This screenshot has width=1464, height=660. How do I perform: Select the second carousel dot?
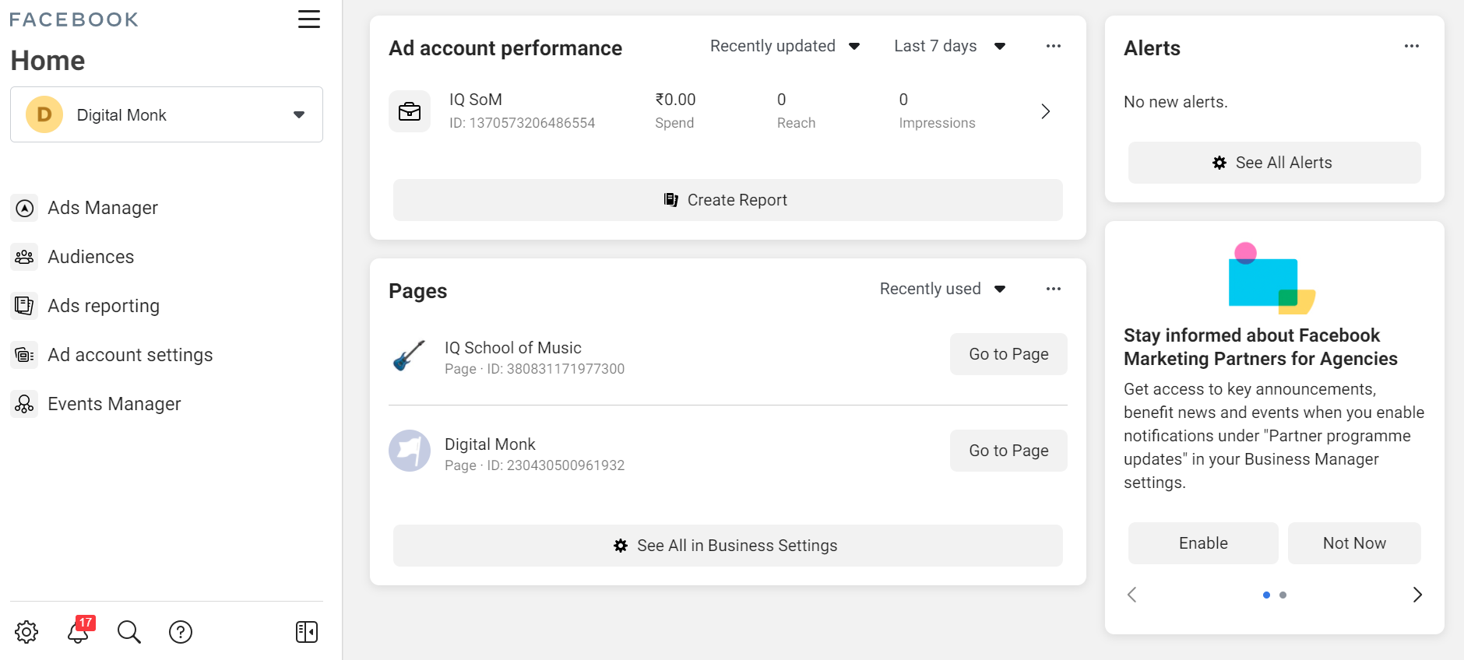pos(1283,595)
